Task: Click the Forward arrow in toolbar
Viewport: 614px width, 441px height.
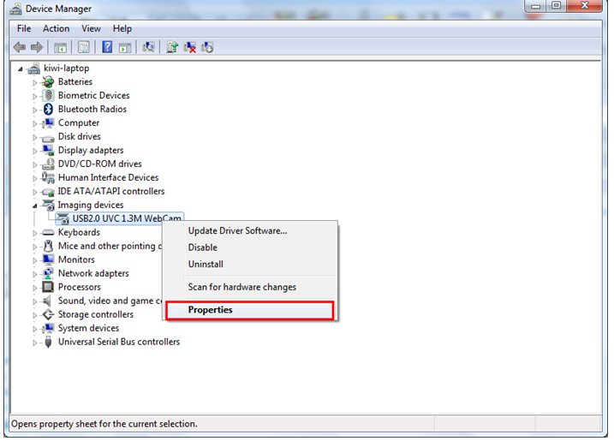Action: (x=35, y=48)
